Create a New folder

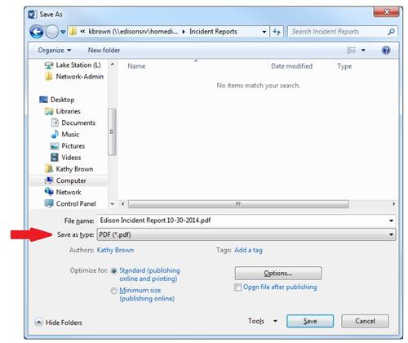(x=104, y=50)
